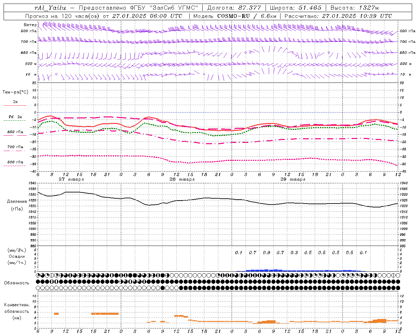The width and height of the screenshot is (417, 334).
Task: Click the Конвективн. облачность (км) label
Action: tap(17, 311)
